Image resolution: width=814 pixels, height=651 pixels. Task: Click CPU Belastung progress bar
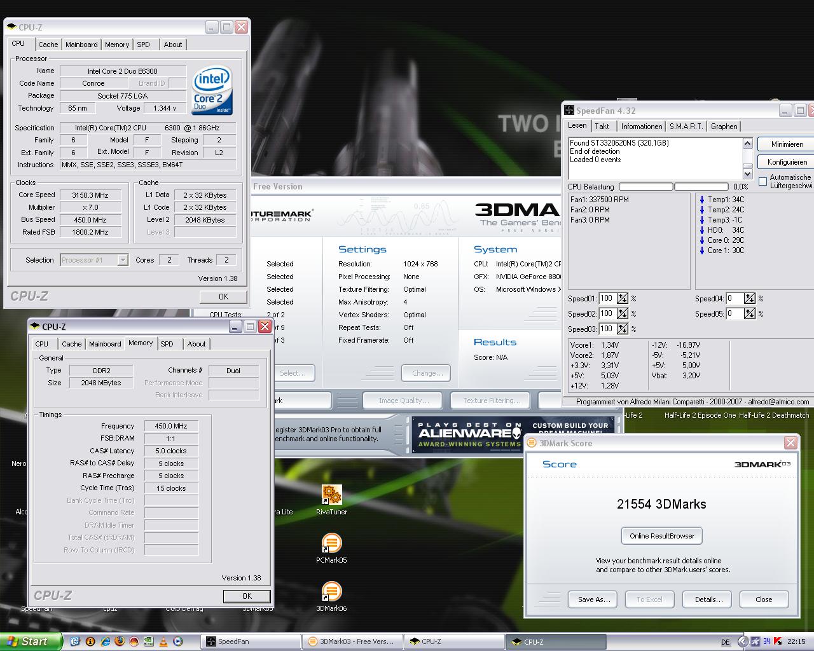[x=673, y=187]
